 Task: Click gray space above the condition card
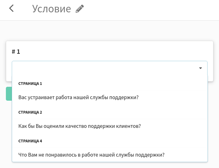coord(110,31)
